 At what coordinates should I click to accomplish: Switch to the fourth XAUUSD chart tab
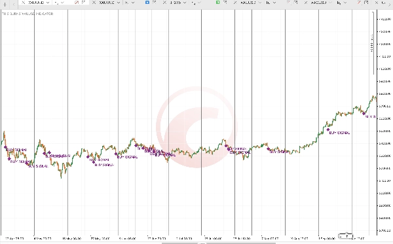248,3
